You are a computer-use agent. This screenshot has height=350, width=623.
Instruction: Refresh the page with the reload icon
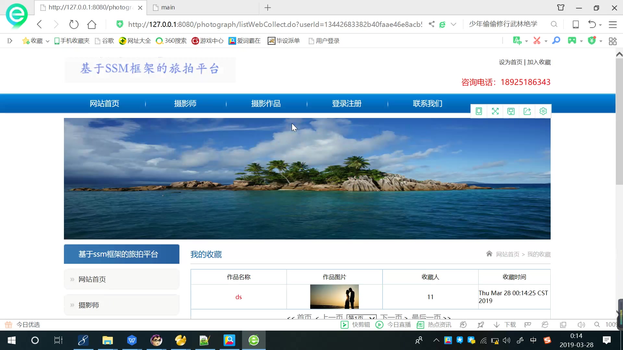tap(74, 24)
